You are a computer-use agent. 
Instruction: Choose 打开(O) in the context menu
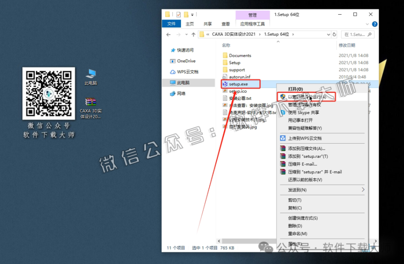click(296, 89)
